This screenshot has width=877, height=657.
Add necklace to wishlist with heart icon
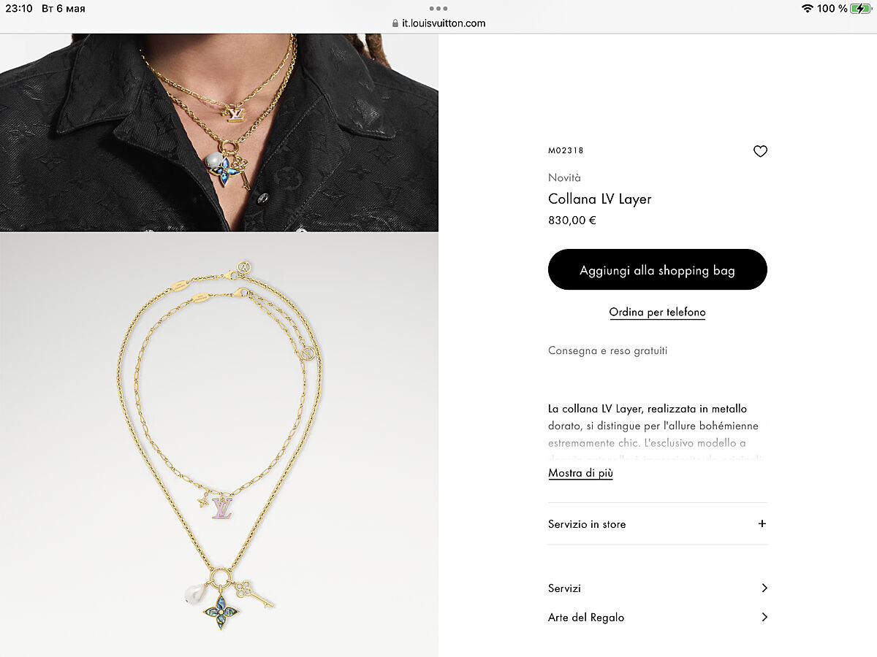point(760,151)
